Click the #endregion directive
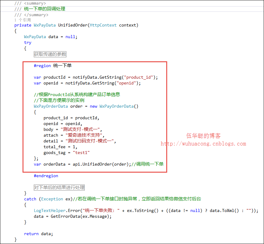This screenshot has width=264, height=244. 46,176
